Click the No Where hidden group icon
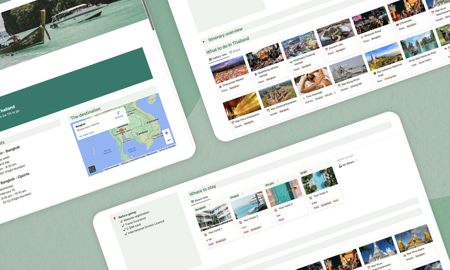The width and height of the screenshot is (450, 270). point(340,166)
